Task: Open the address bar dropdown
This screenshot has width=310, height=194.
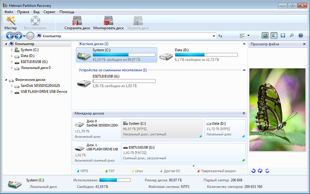Action: pos(214,36)
